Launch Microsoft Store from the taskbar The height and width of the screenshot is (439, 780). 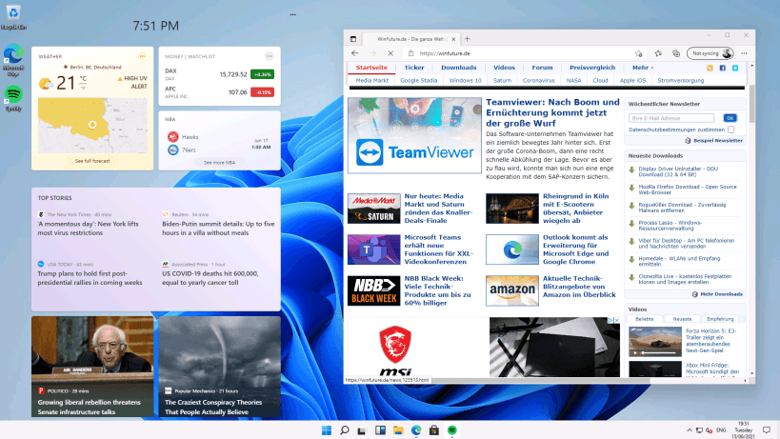tap(433, 431)
